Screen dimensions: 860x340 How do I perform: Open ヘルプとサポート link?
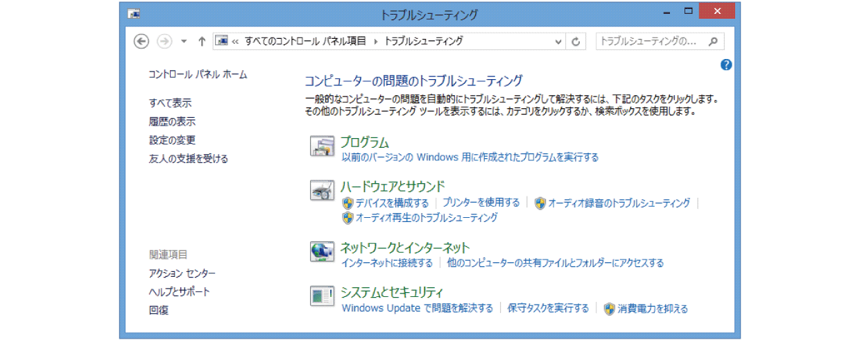coord(179,292)
